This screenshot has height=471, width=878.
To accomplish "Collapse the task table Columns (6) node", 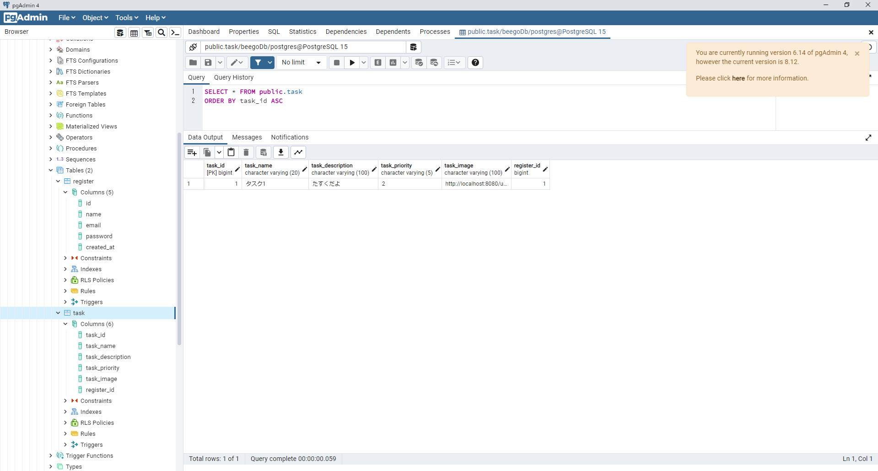I will click(65, 324).
